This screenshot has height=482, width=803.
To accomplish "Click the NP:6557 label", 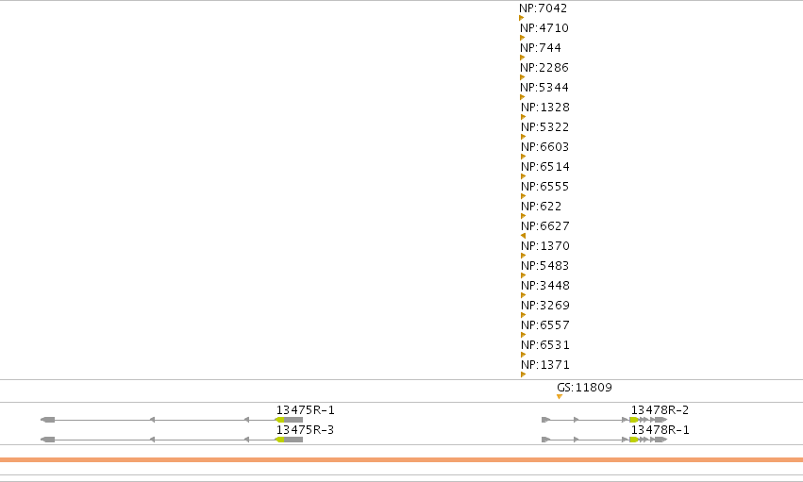I will coord(545,325).
